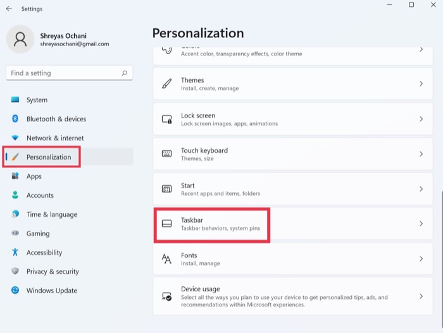Click the System monitor icon in sidebar
The width and height of the screenshot is (443, 333).
click(x=15, y=100)
